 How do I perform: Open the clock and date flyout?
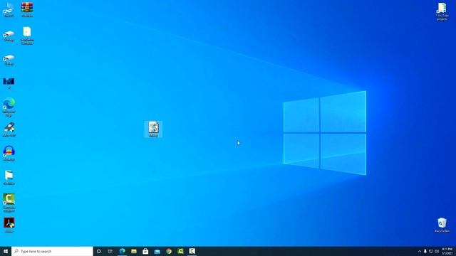click(x=447, y=251)
